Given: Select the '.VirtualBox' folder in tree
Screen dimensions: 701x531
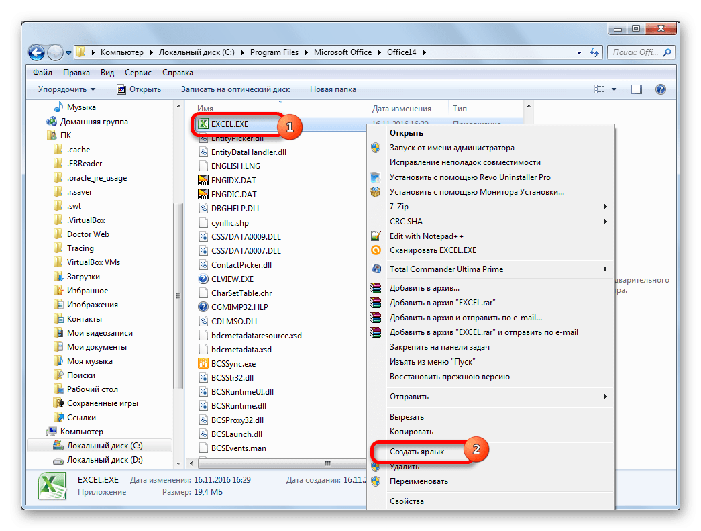Looking at the screenshot, I should [x=85, y=220].
